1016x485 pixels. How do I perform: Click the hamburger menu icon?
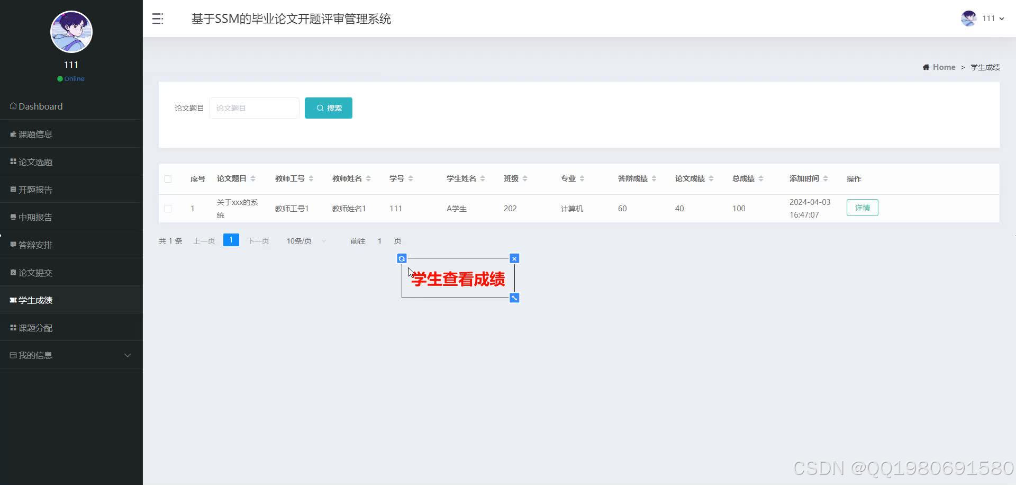coord(157,19)
